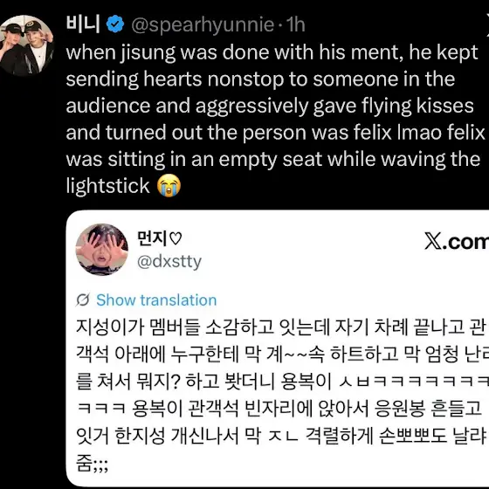Click the crying emoji after lightstick
The height and width of the screenshot is (489, 489).
coord(169,186)
